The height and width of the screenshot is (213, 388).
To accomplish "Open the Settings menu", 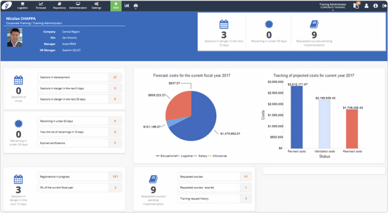I will coord(96,6).
